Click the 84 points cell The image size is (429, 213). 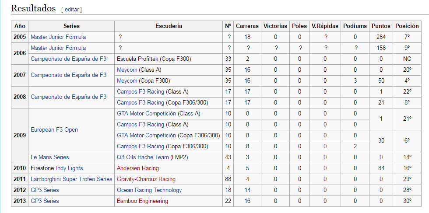tap(381, 168)
